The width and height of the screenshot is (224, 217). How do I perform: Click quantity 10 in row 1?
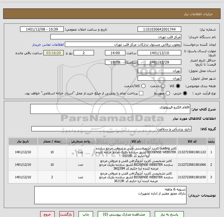(52, 152)
